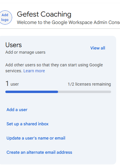Viewport: 120px width, 165px height.
Task: Open the Learn more link
Action: pyautogui.click(x=34, y=71)
